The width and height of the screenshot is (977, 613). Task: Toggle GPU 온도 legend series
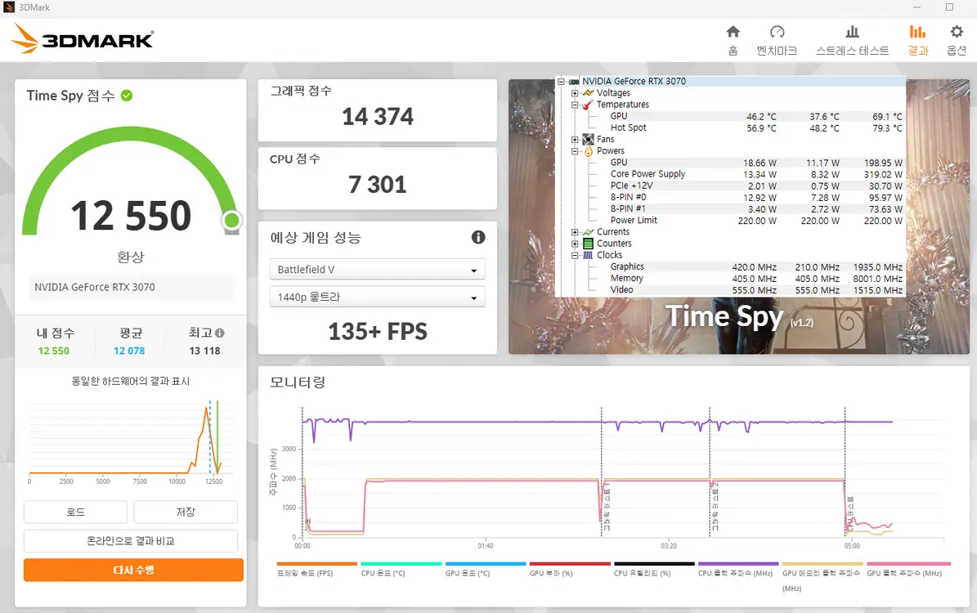[x=486, y=570]
